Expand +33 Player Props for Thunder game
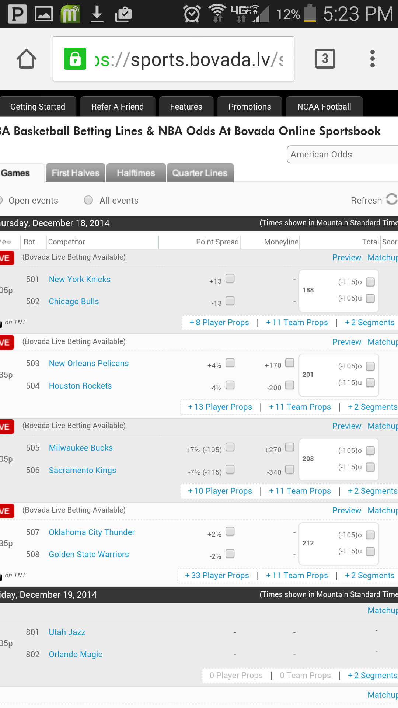This screenshot has width=398, height=708. click(217, 575)
